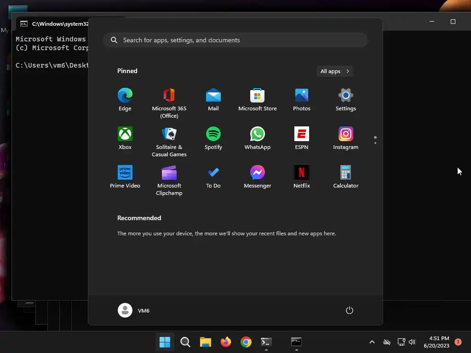471x353 pixels.
Task: Click the Start menu search box
Action: tap(235, 40)
